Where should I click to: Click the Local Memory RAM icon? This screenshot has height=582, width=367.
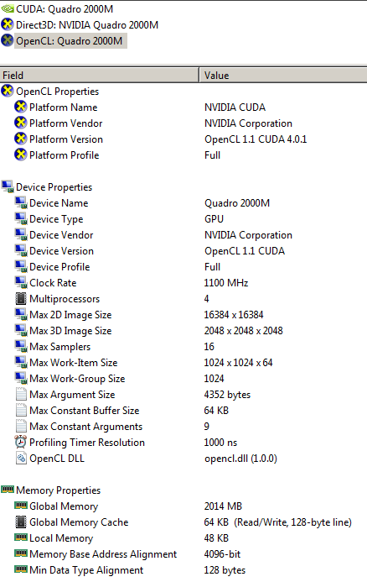tap(21, 537)
